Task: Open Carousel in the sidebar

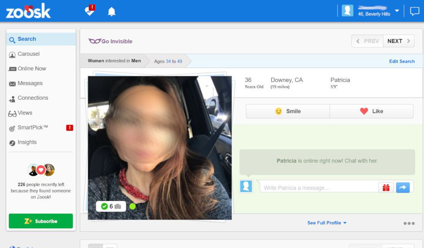Action: [28, 54]
